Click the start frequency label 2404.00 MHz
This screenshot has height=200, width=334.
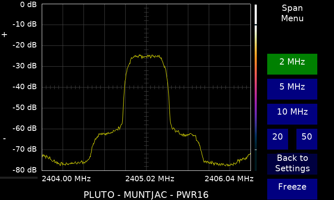tap(66, 179)
